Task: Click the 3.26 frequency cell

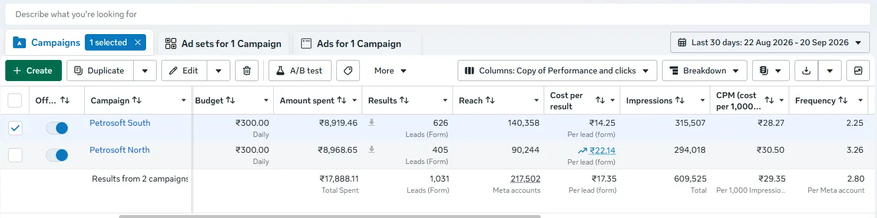Action: tap(854, 150)
